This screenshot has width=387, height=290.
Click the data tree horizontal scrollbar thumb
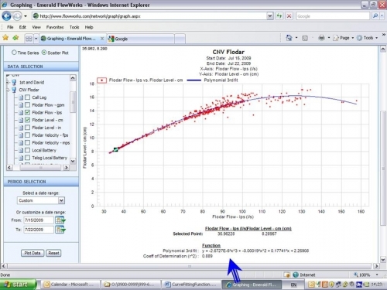click(x=40, y=168)
